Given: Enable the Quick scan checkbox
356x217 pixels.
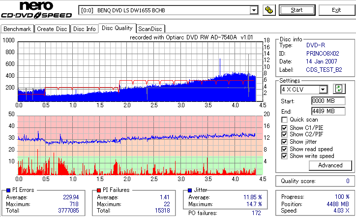Looking at the screenshot, I should tap(284, 120).
